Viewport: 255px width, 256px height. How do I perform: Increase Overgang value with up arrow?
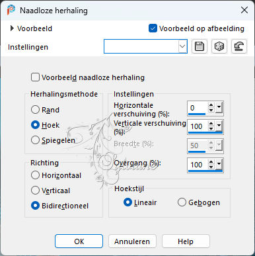211,162
